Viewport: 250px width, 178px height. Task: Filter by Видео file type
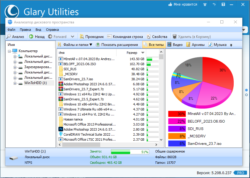click(175, 45)
